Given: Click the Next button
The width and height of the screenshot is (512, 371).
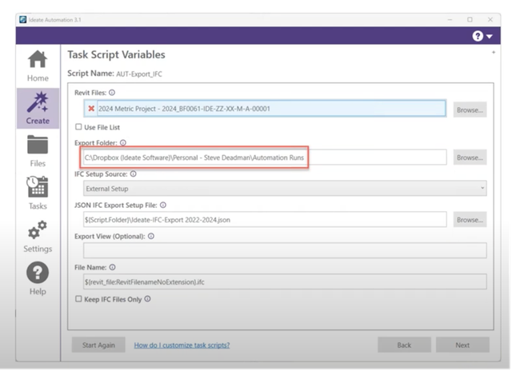Looking at the screenshot, I should (462, 345).
